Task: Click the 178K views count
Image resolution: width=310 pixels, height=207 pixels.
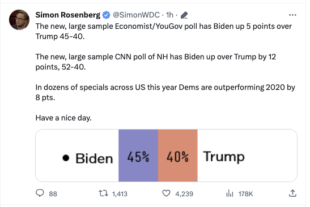Action: [245, 194]
